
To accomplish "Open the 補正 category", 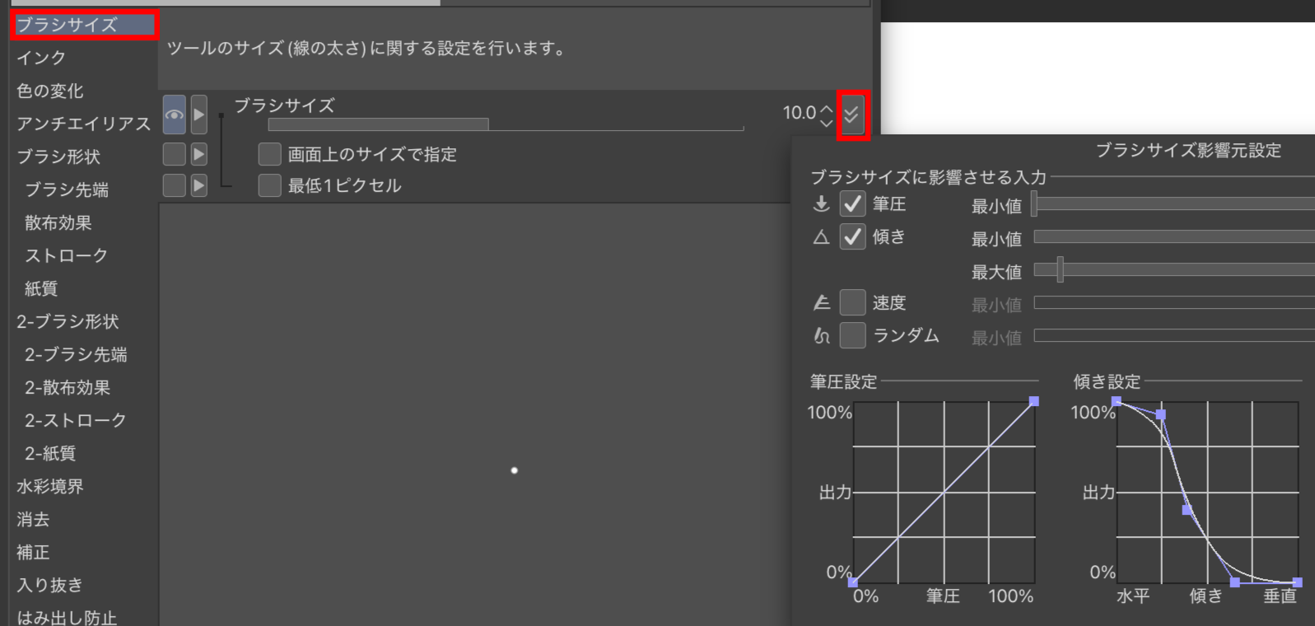I will [33, 552].
